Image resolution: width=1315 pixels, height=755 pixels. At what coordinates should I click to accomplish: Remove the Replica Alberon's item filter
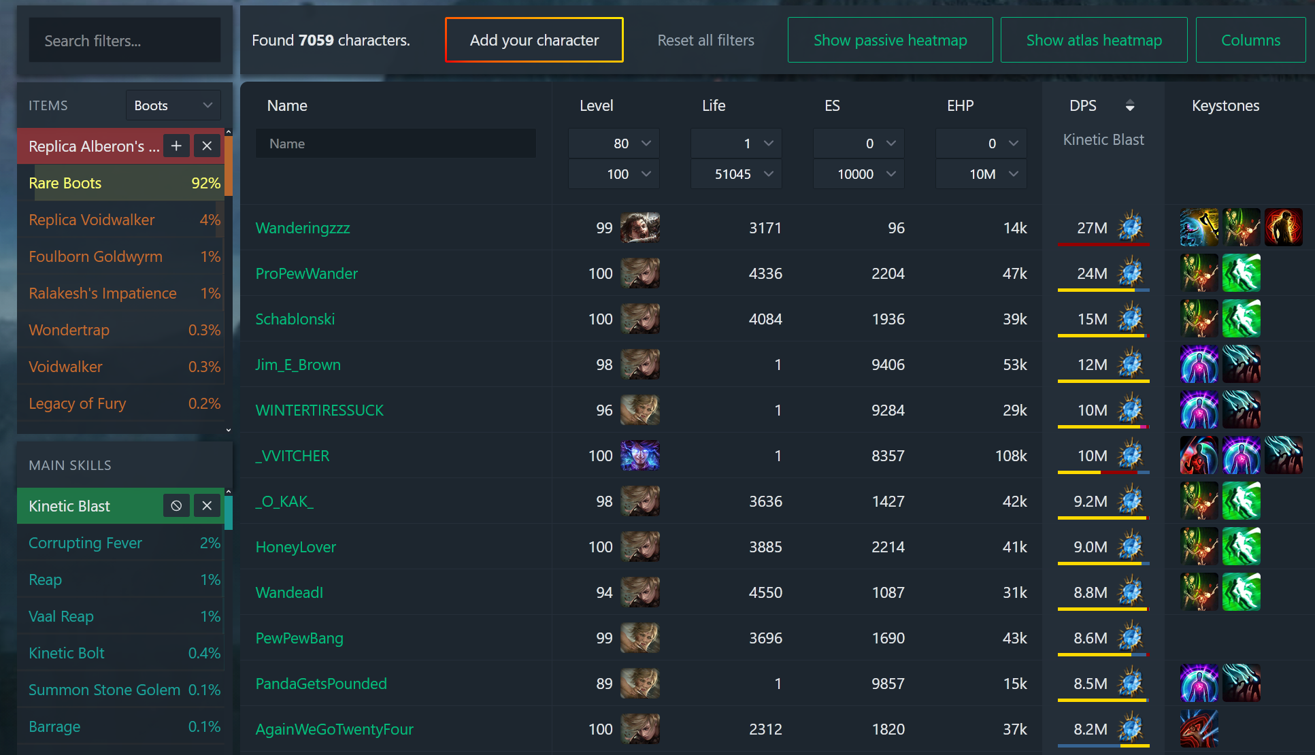207,146
